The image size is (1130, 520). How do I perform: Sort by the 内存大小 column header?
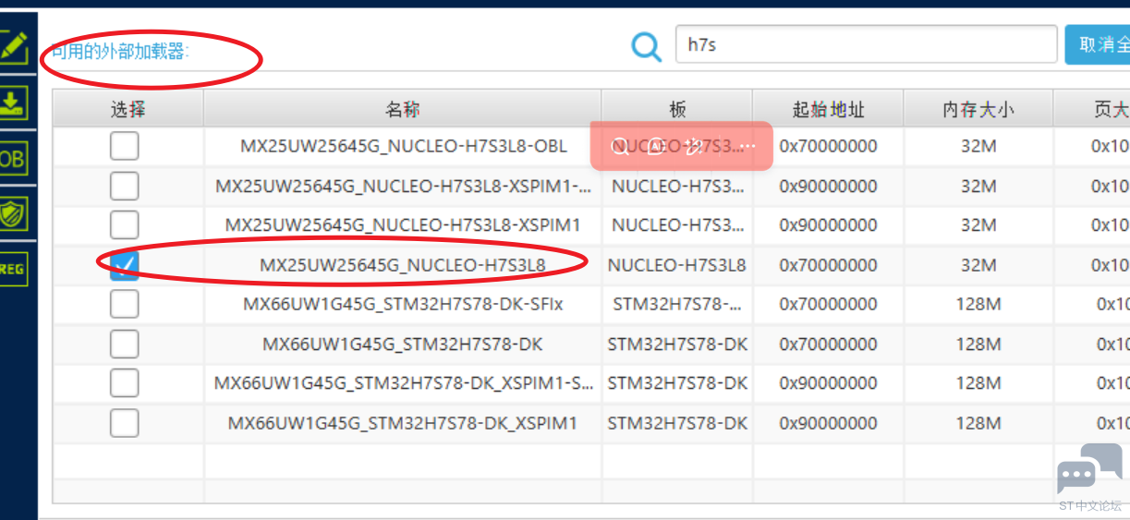point(978,109)
